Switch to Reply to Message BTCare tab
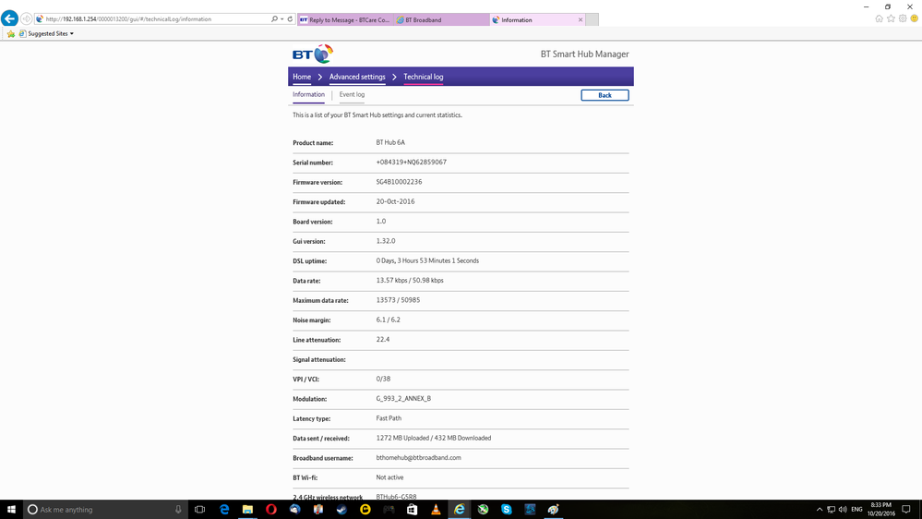 [345, 20]
